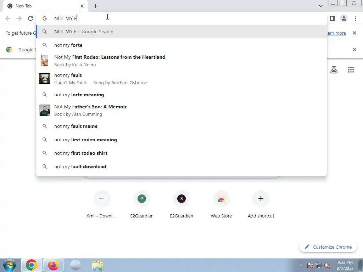Screen dimensions: 363x272
Task: Open the tab search chevron
Action: (320, 6)
